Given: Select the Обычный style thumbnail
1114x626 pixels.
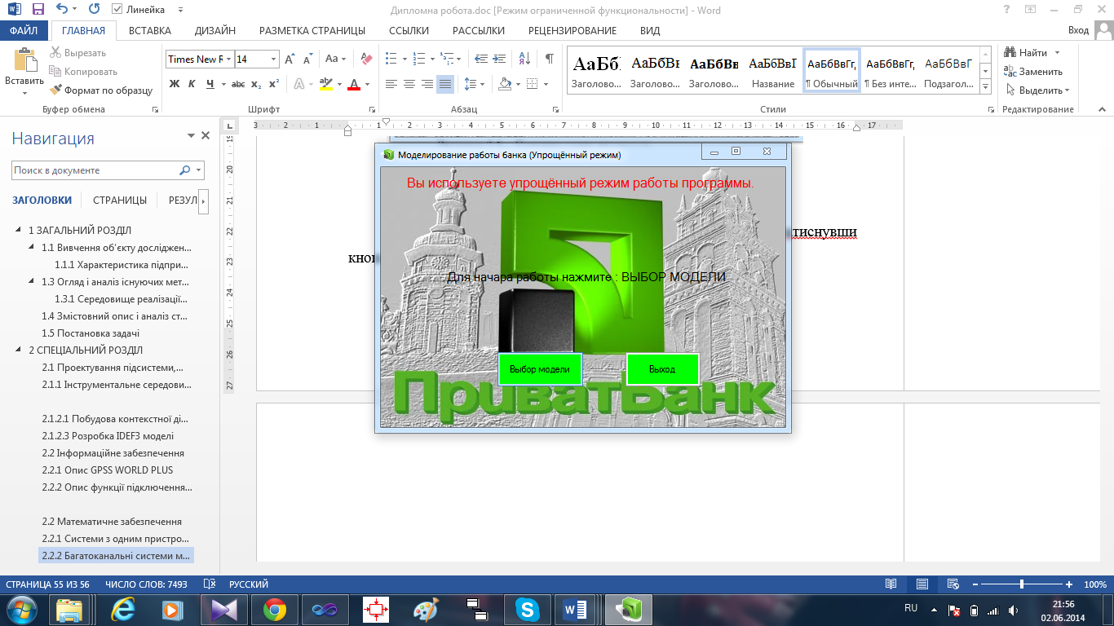Looking at the screenshot, I should (832, 71).
